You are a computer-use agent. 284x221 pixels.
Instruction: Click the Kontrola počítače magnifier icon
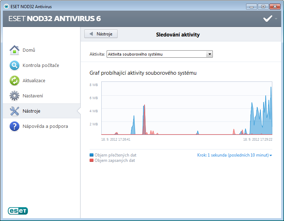[x=14, y=66]
